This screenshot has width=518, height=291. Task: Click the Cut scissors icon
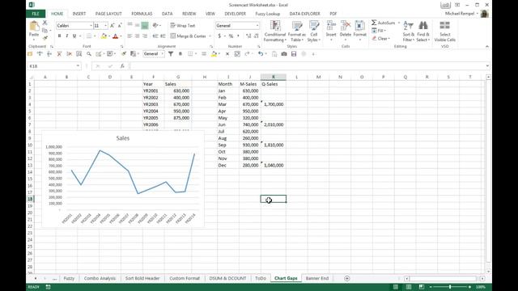(45, 23)
